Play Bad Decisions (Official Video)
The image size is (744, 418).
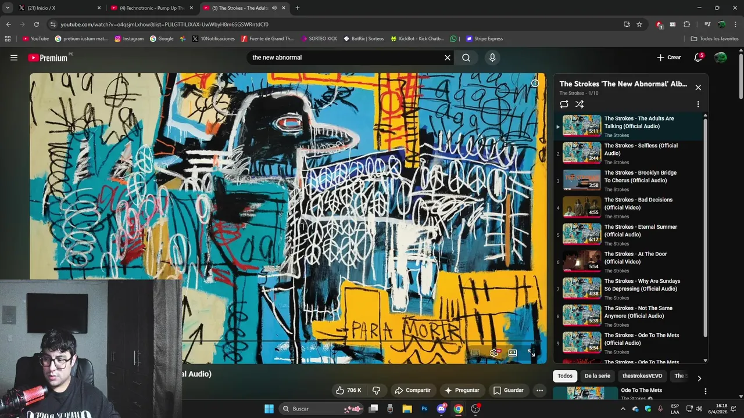pyautogui.click(x=629, y=207)
